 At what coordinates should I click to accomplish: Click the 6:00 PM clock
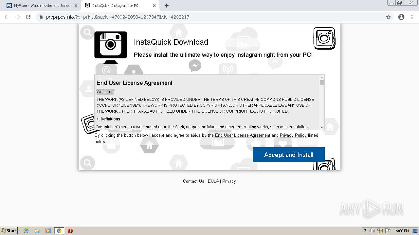pos(402,231)
